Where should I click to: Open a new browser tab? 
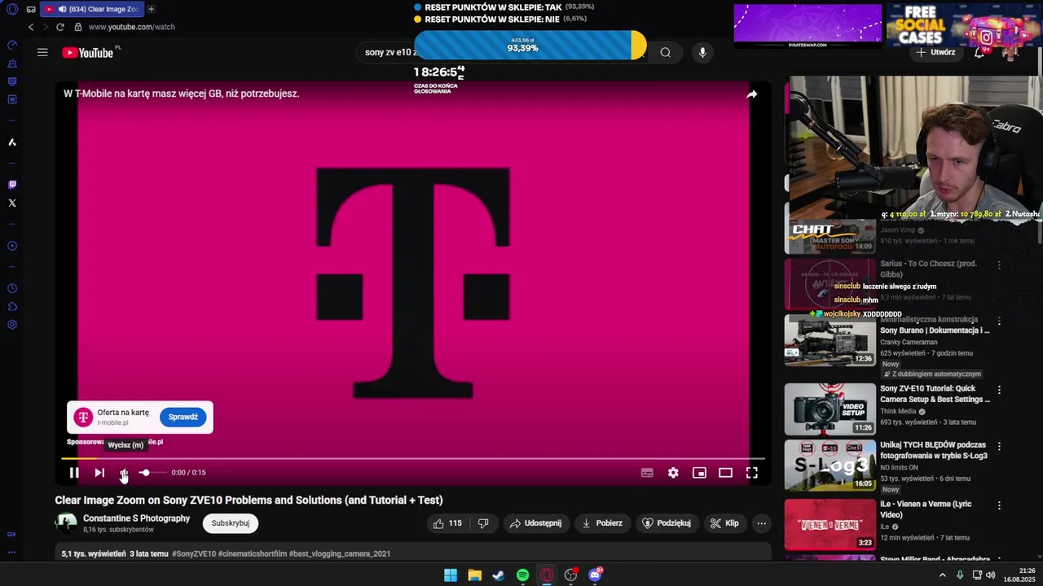pos(151,9)
